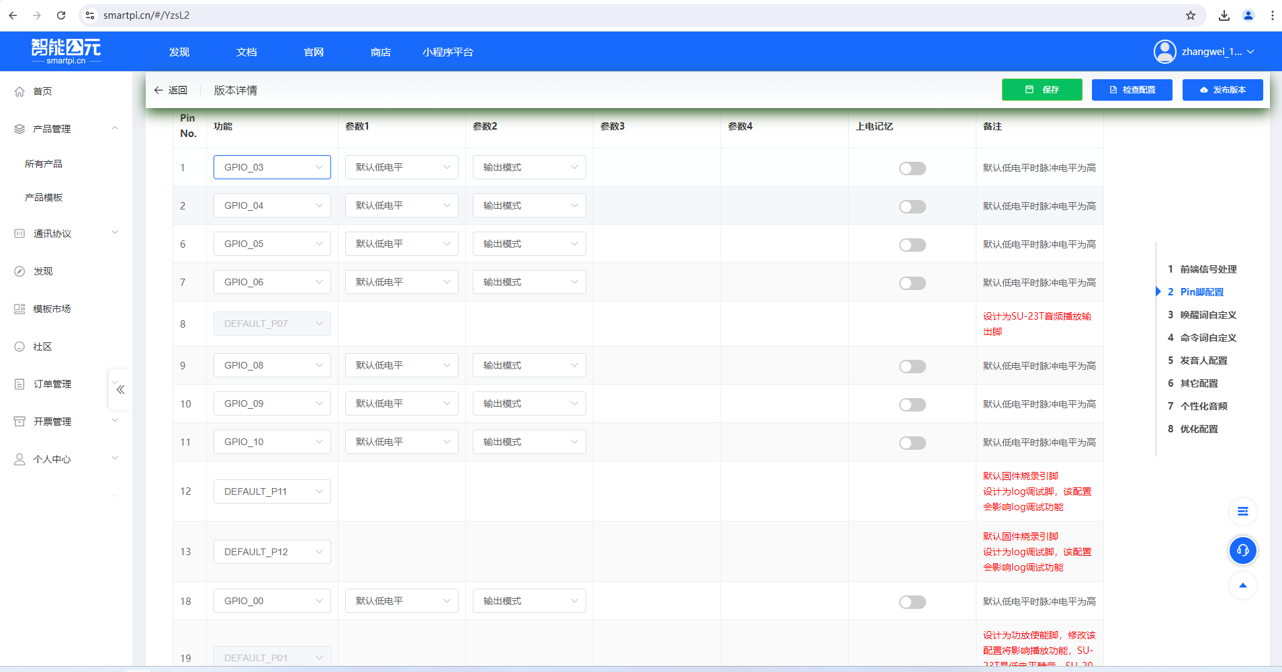
Task: Click the user avatar icon
Action: (1164, 52)
